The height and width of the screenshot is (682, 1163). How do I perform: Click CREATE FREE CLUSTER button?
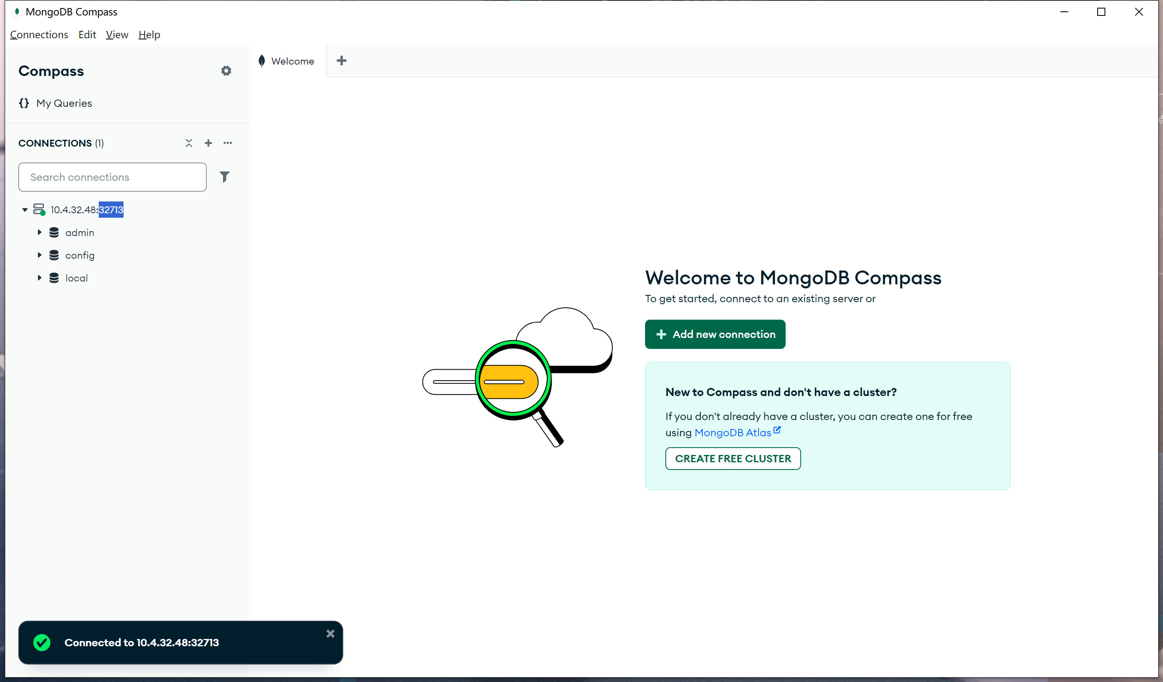pyautogui.click(x=733, y=459)
